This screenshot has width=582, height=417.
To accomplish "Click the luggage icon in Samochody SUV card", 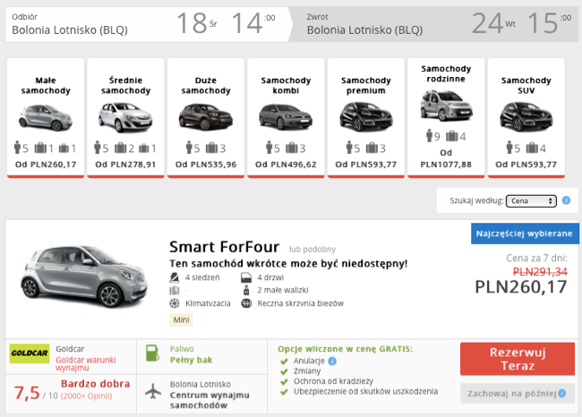I will coord(532,148).
